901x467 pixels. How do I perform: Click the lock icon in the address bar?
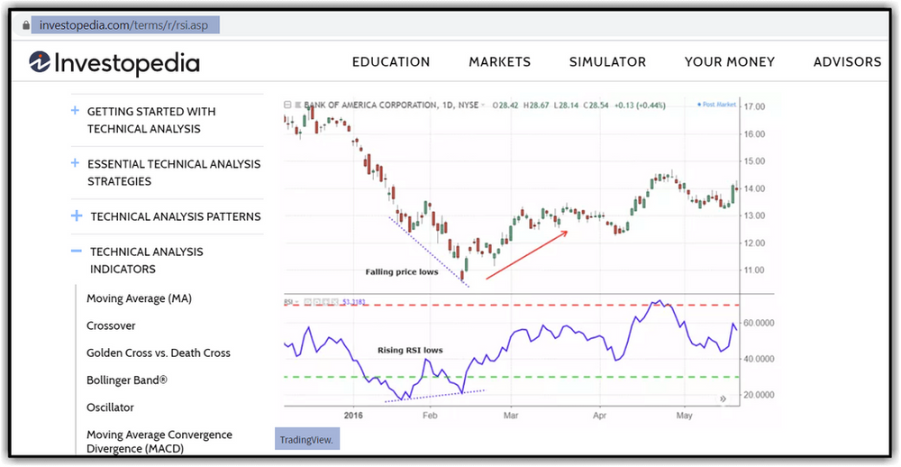coord(25,26)
